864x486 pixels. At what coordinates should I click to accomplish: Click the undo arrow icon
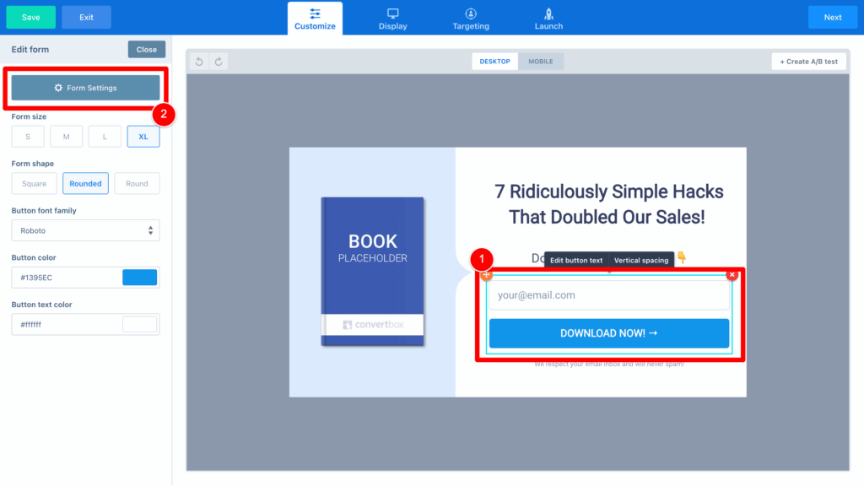(199, 62)
